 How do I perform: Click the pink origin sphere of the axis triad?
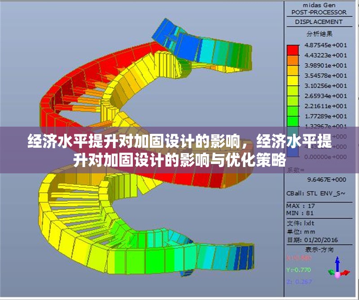click(337, 275)
